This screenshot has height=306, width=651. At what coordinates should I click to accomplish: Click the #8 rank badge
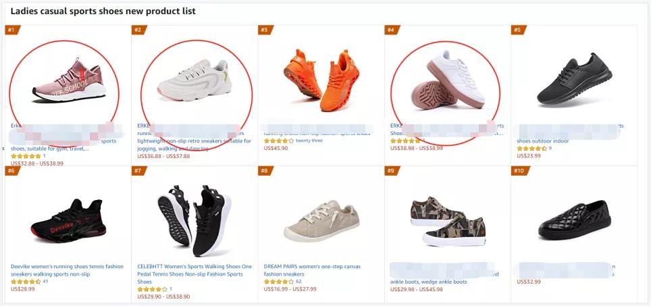pos(265,171)
